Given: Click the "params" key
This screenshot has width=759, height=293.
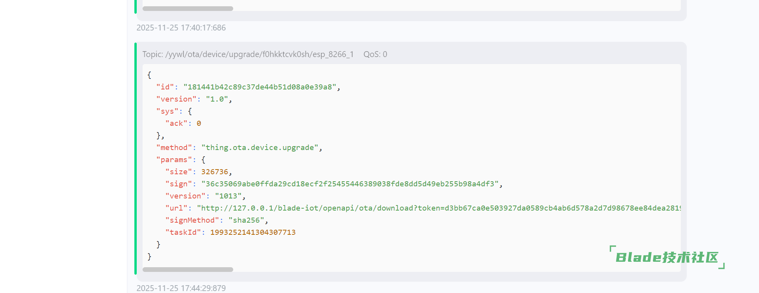Looking at the screenshot, I should [x=174, y=160].
